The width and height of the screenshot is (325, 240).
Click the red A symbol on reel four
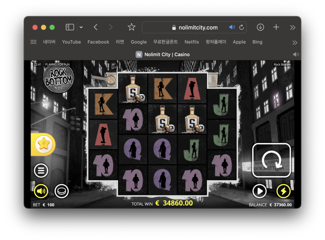coord(192,89)
